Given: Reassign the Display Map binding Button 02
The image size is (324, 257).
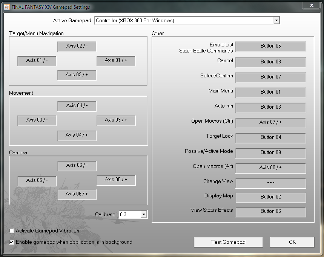Looking at the screenshot, I should pyautogui.click(x=271, y=197).
